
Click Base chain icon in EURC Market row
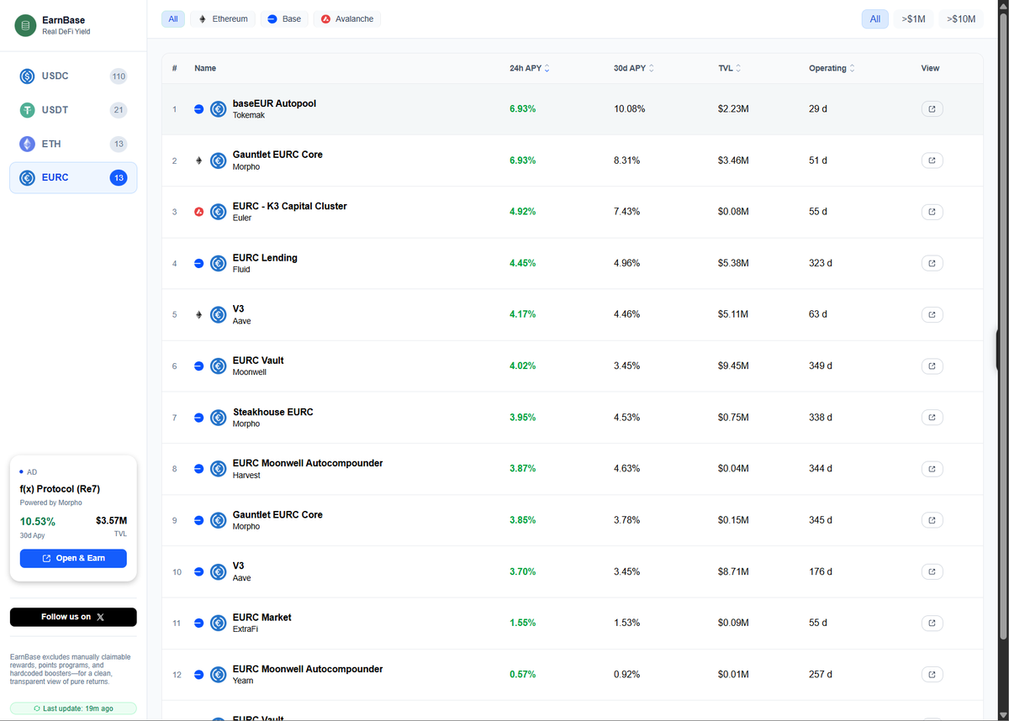coord(199,624)
